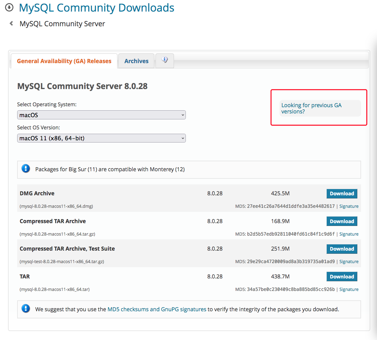Click blue info icon beside MD5 checksums suggestion
The height and width of the screenshot is (340, 377).
(x=26, y=309)
